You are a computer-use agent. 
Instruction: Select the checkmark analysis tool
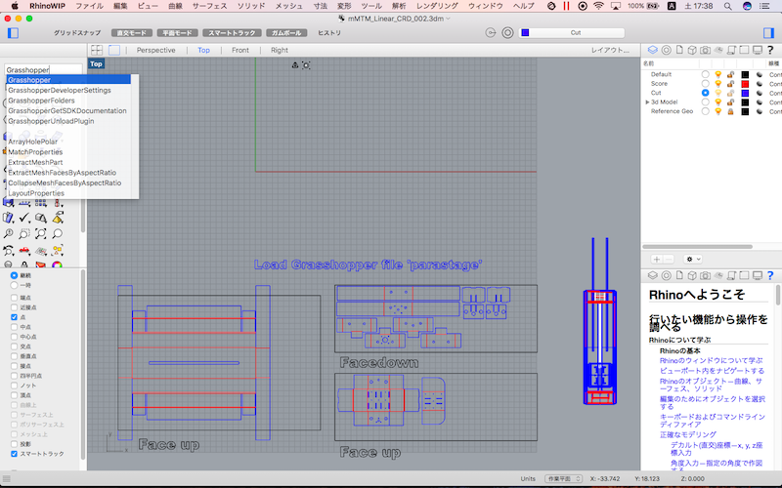pos(23,218)
